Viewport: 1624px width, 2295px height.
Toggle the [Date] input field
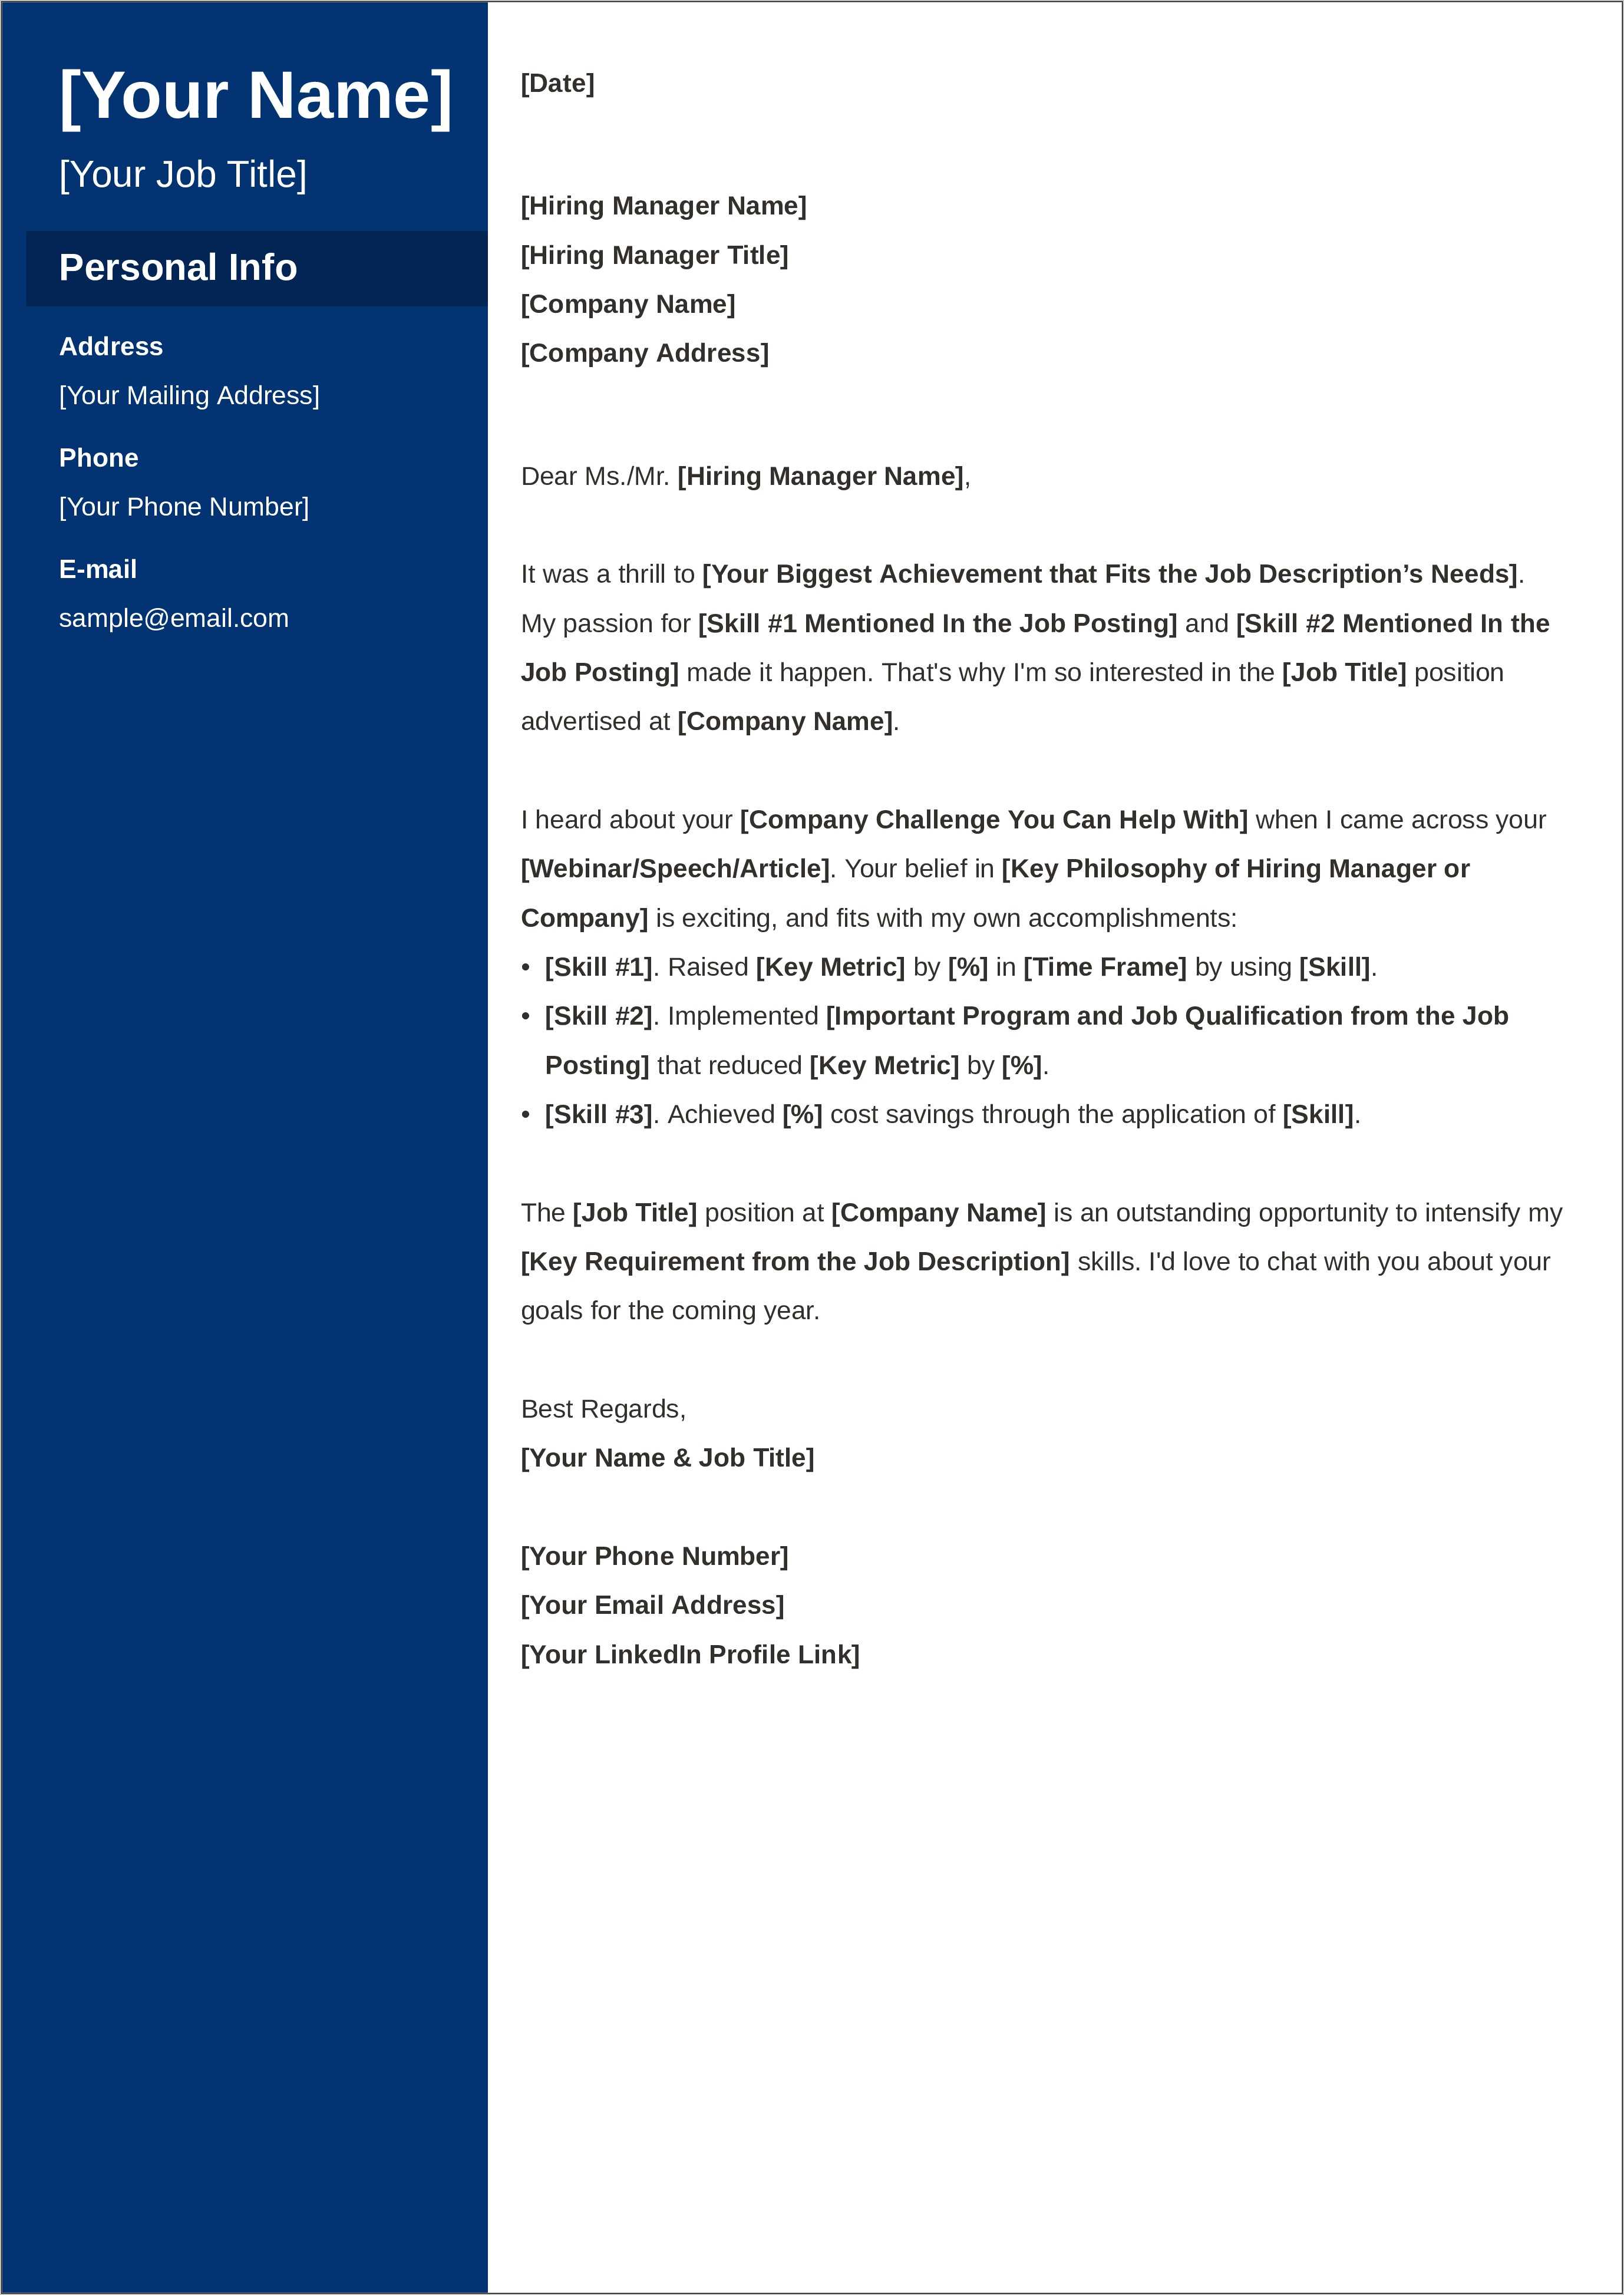[x=557, y=82]
